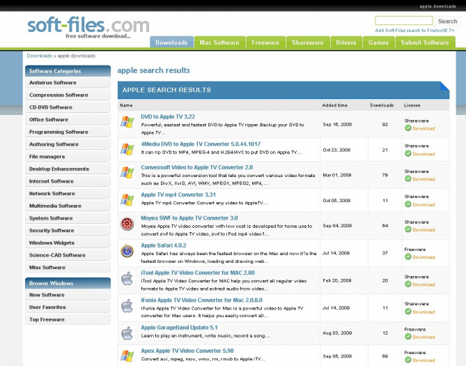Open Misc Software category
Image resolution: width=466 pixels, height=366 pixels.
[68, 268]
